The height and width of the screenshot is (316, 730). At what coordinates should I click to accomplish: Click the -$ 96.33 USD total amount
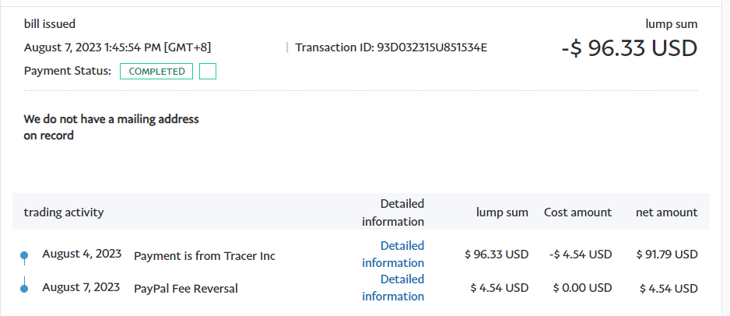pyautogui.click(x=629, y=48)
